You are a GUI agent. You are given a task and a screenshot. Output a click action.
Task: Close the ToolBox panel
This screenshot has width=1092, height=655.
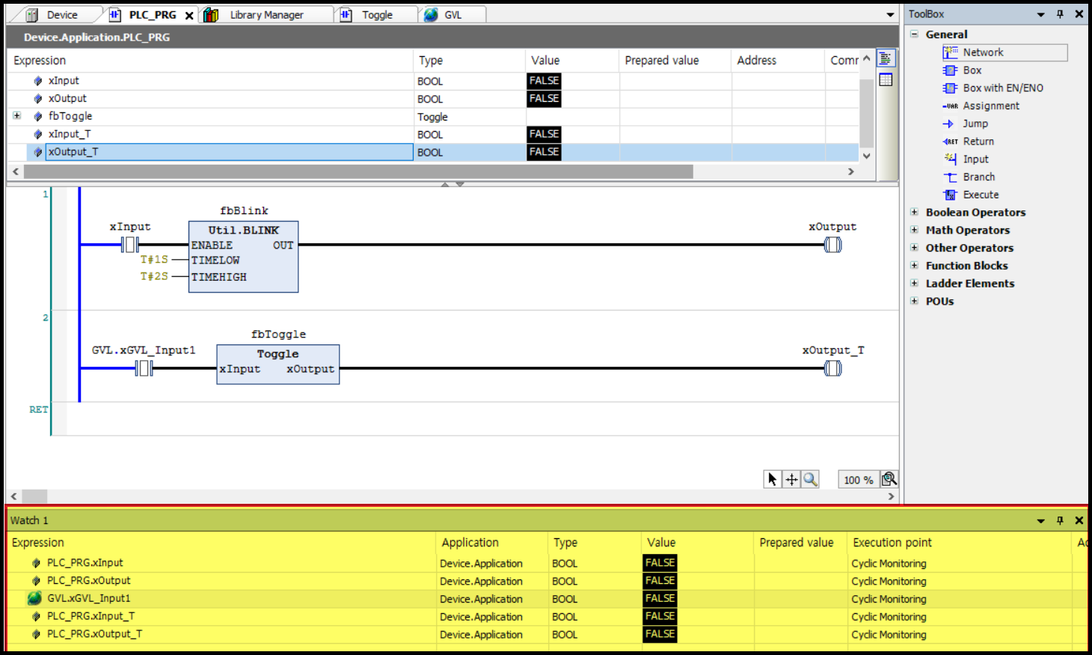click(x=1079, y=14)
